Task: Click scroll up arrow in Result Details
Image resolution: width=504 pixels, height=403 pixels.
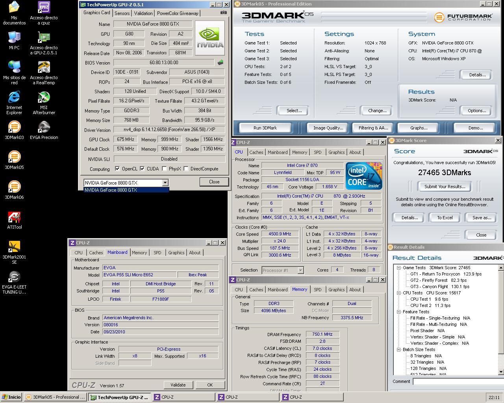Action: (501, 268)
